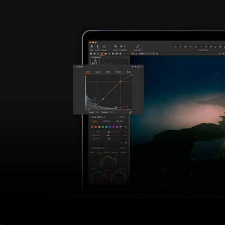This screenshot has width=225, height=225.
Task: Collapse the Histogram panel chevron
Action: [x=90, y=57]
